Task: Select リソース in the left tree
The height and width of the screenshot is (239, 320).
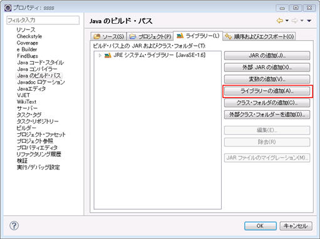Action: (26, 29)
